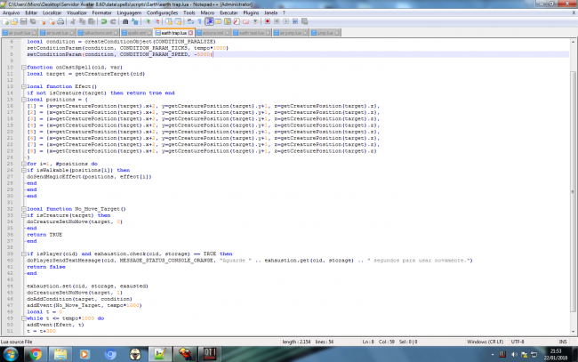This screenshot has width=578, height=362.
Task: Switch to the air jump.lua tab
Action: pos(290,33)
